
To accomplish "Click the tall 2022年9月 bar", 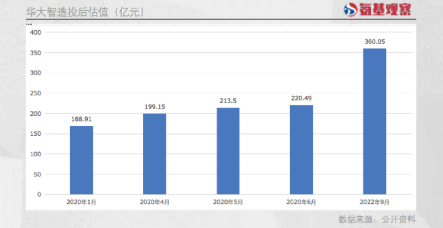I will (x=374, y=121).
